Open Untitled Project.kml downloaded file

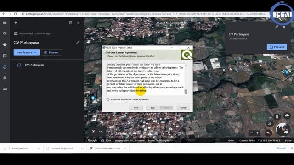[x=62, y=148]
